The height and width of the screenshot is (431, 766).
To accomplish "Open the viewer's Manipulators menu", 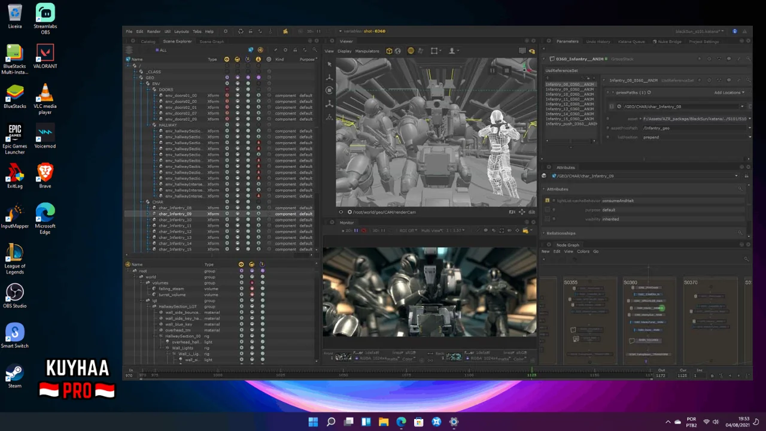I will 367,51.
